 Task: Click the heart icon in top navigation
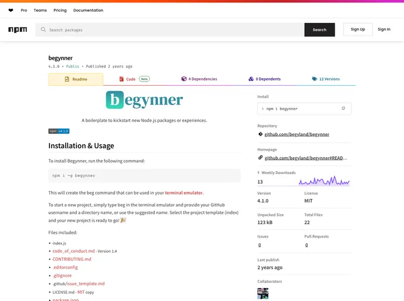pyautogui.click(x=11, y=11)
